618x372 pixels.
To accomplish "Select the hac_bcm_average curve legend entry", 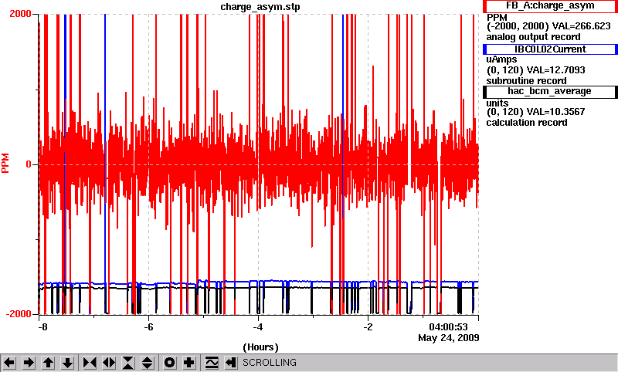I will click(550, 92).
